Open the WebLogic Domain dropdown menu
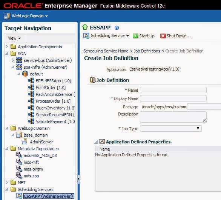This screenshot has height=200, width=221. [x=30, y=16]
